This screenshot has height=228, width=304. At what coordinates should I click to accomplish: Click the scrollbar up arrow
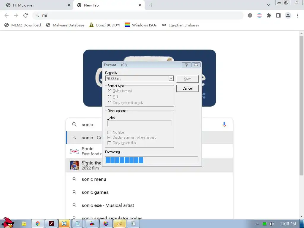301,33
